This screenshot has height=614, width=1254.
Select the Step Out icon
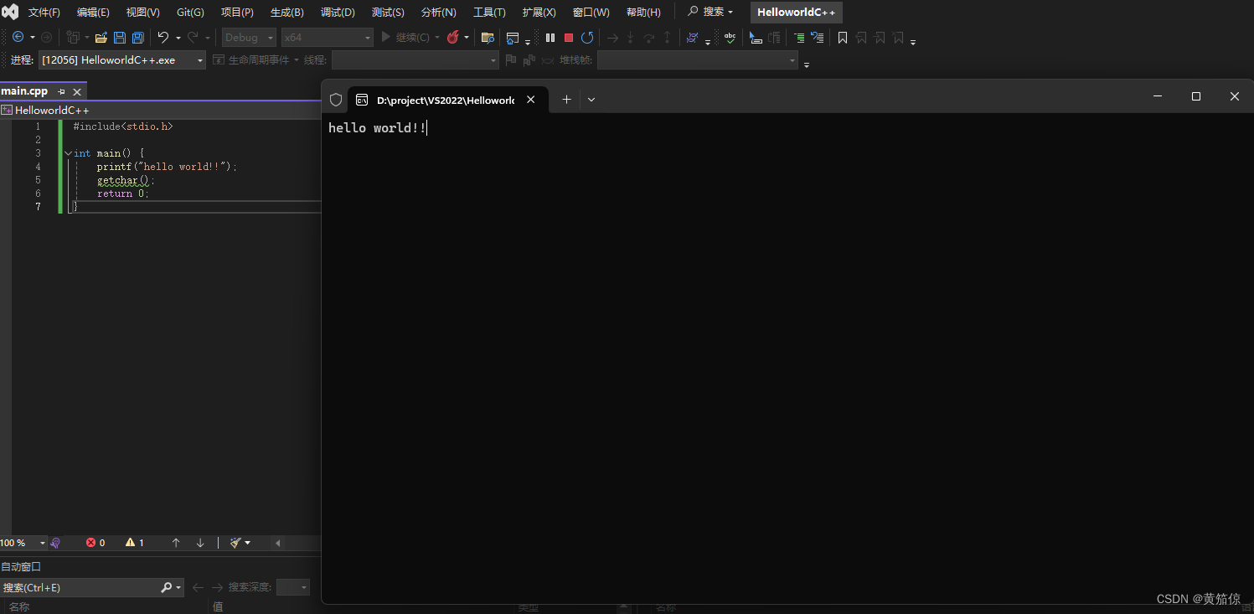(x=667, y=38)
